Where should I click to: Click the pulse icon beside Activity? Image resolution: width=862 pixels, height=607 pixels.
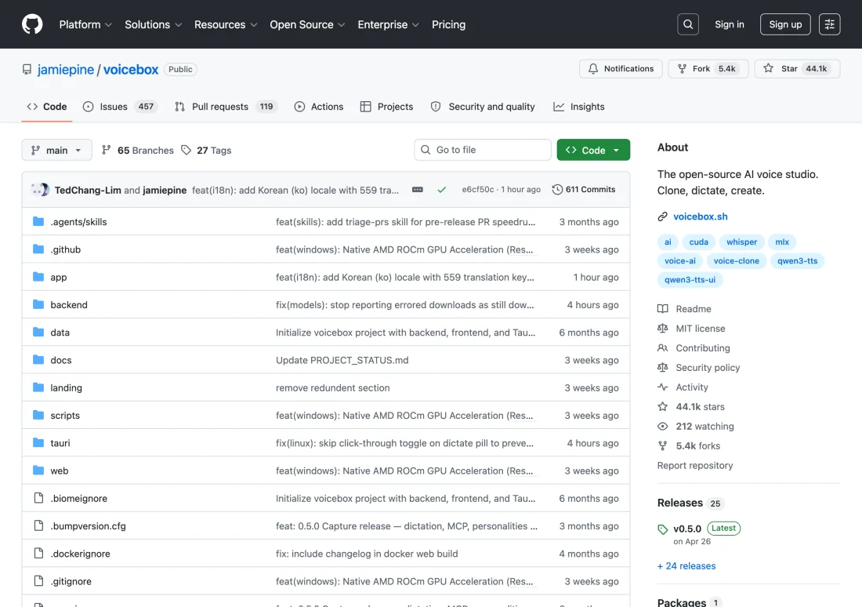click(x=662, y=387)
